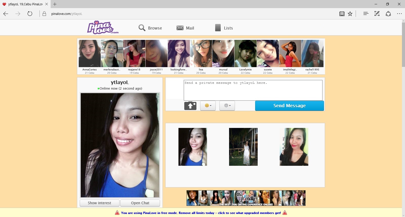Open Browse with the magnifier icon
The height and width of the screenshot is (217, 405).
pyautogui.click(x=142, y=28)
